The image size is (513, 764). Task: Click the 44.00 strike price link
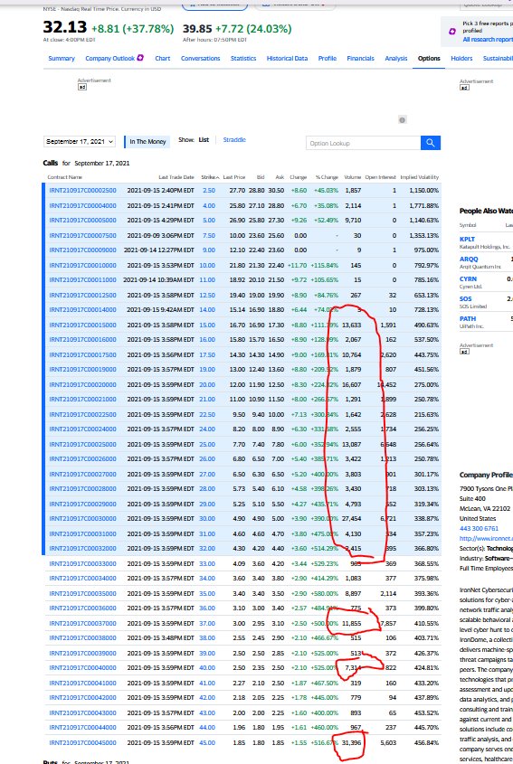click(x=207, y=728)
